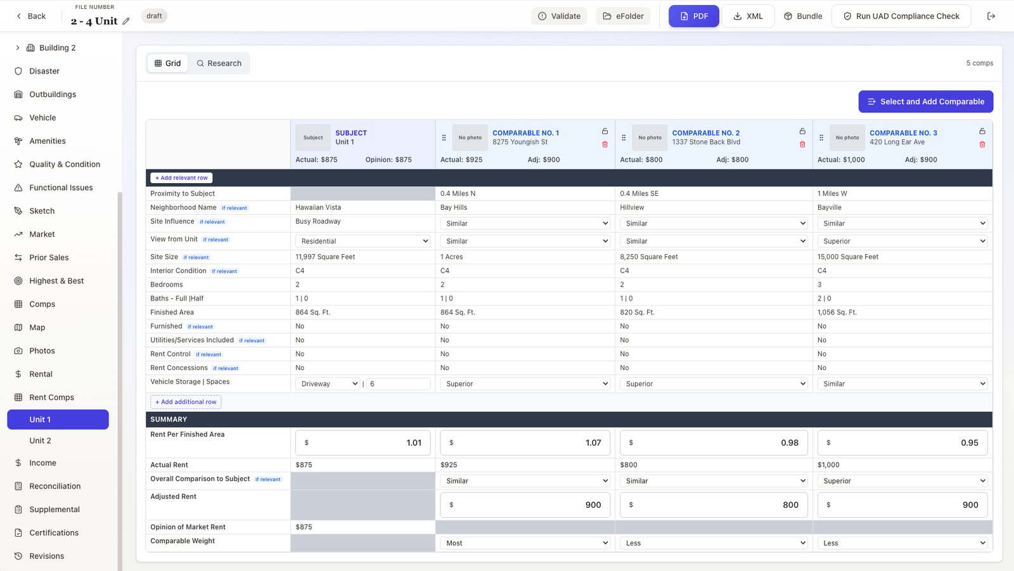
Task: Click Add additional row button
Action: click(x=186, y=402)
